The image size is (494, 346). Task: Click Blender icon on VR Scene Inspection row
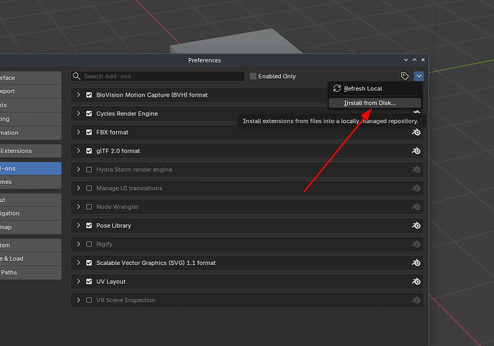click(416, 300)
